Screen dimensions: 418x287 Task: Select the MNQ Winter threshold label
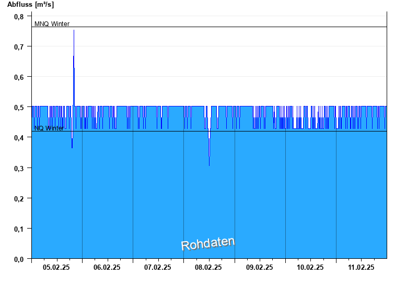click(52, 23)
